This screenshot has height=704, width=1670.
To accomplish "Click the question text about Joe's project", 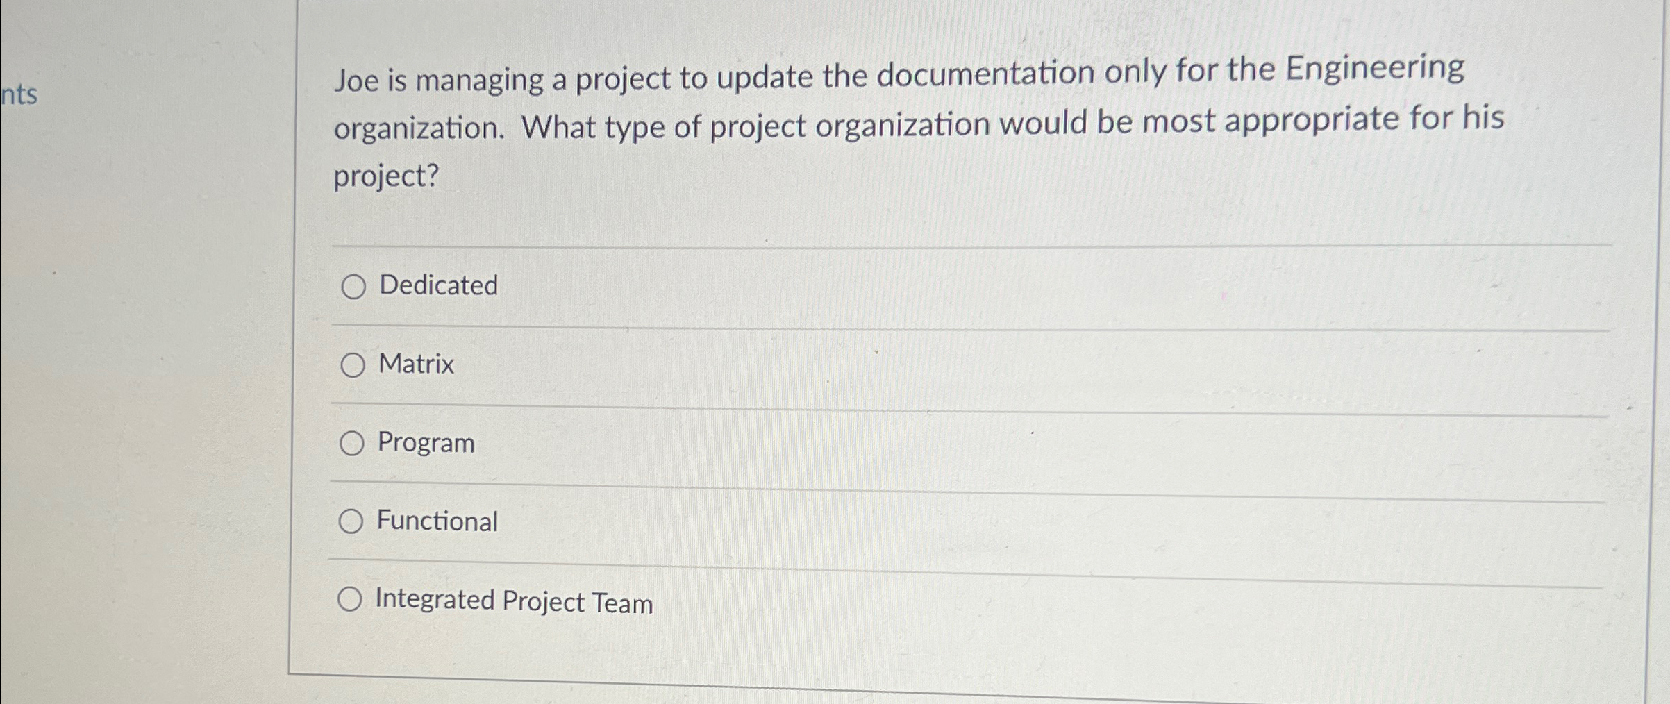I will [x=833, y=125].
